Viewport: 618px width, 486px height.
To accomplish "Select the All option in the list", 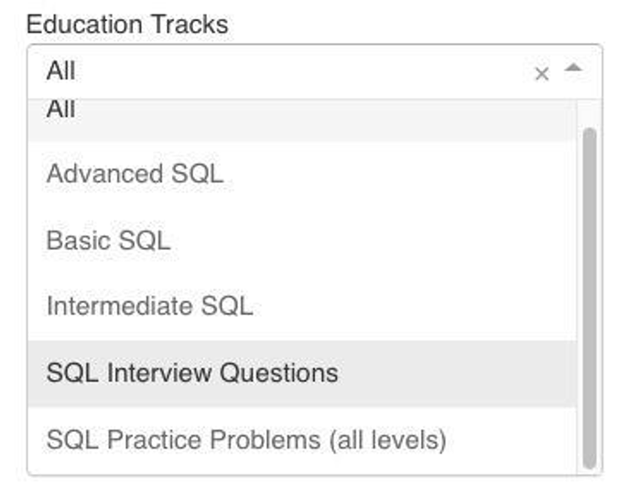I will tap(61, 112).
